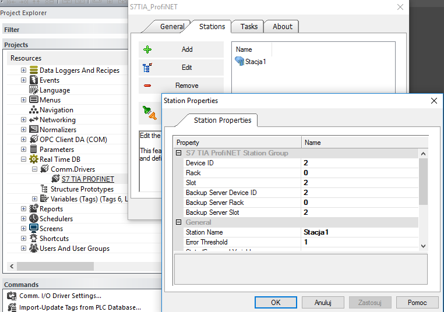Click the Data Loggers And Recipes icon
The height and width of the screenshot is (312, 444).
point(34,70)
